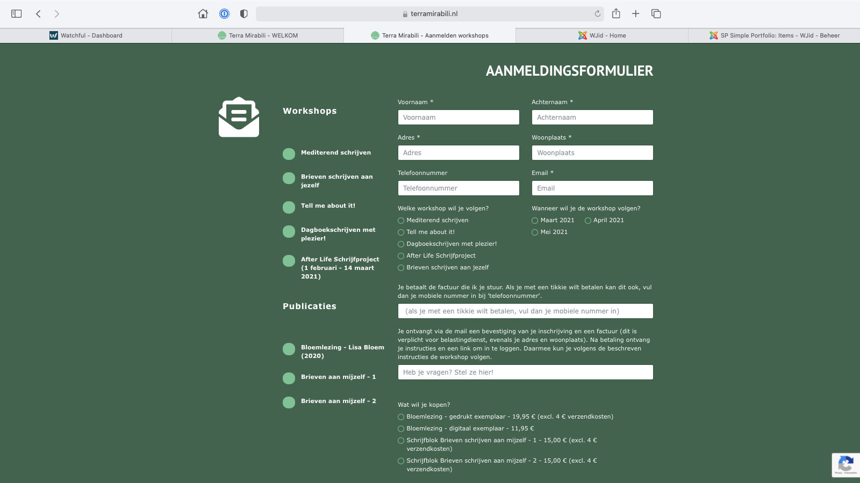Image resolution: width=860 pixels, height=483 pixels.
Task: Open the Bloemlezing - Lisa Bloem (2020) link
Action: coord(342,352)
